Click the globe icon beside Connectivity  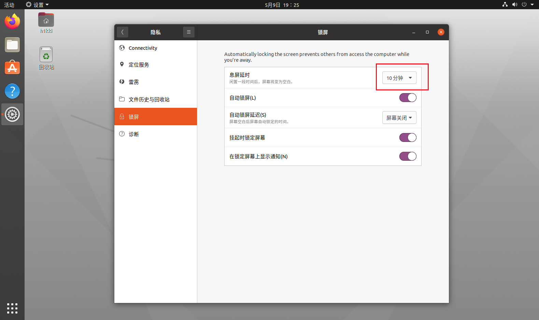click(122, 48)
